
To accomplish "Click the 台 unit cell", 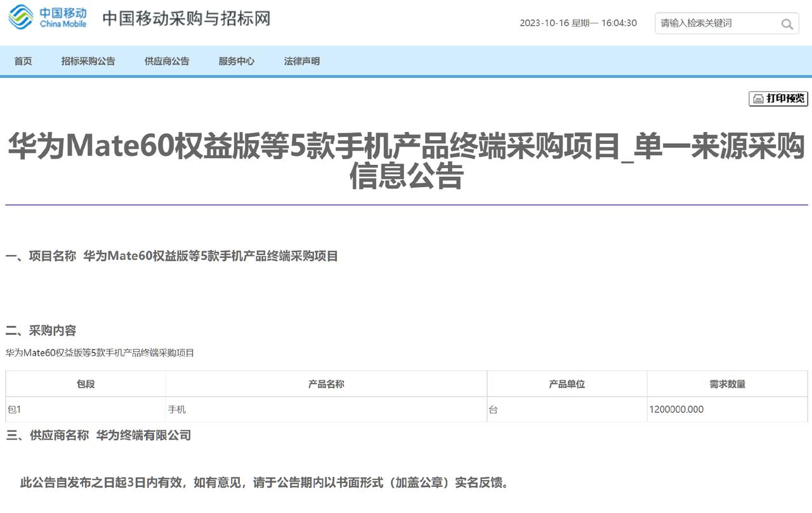I will (567, 410).
